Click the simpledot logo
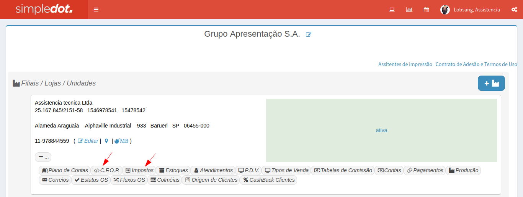Viewport: 523px width, 197px height. point(44,10)
